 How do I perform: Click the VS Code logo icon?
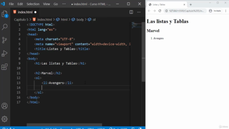3,4
